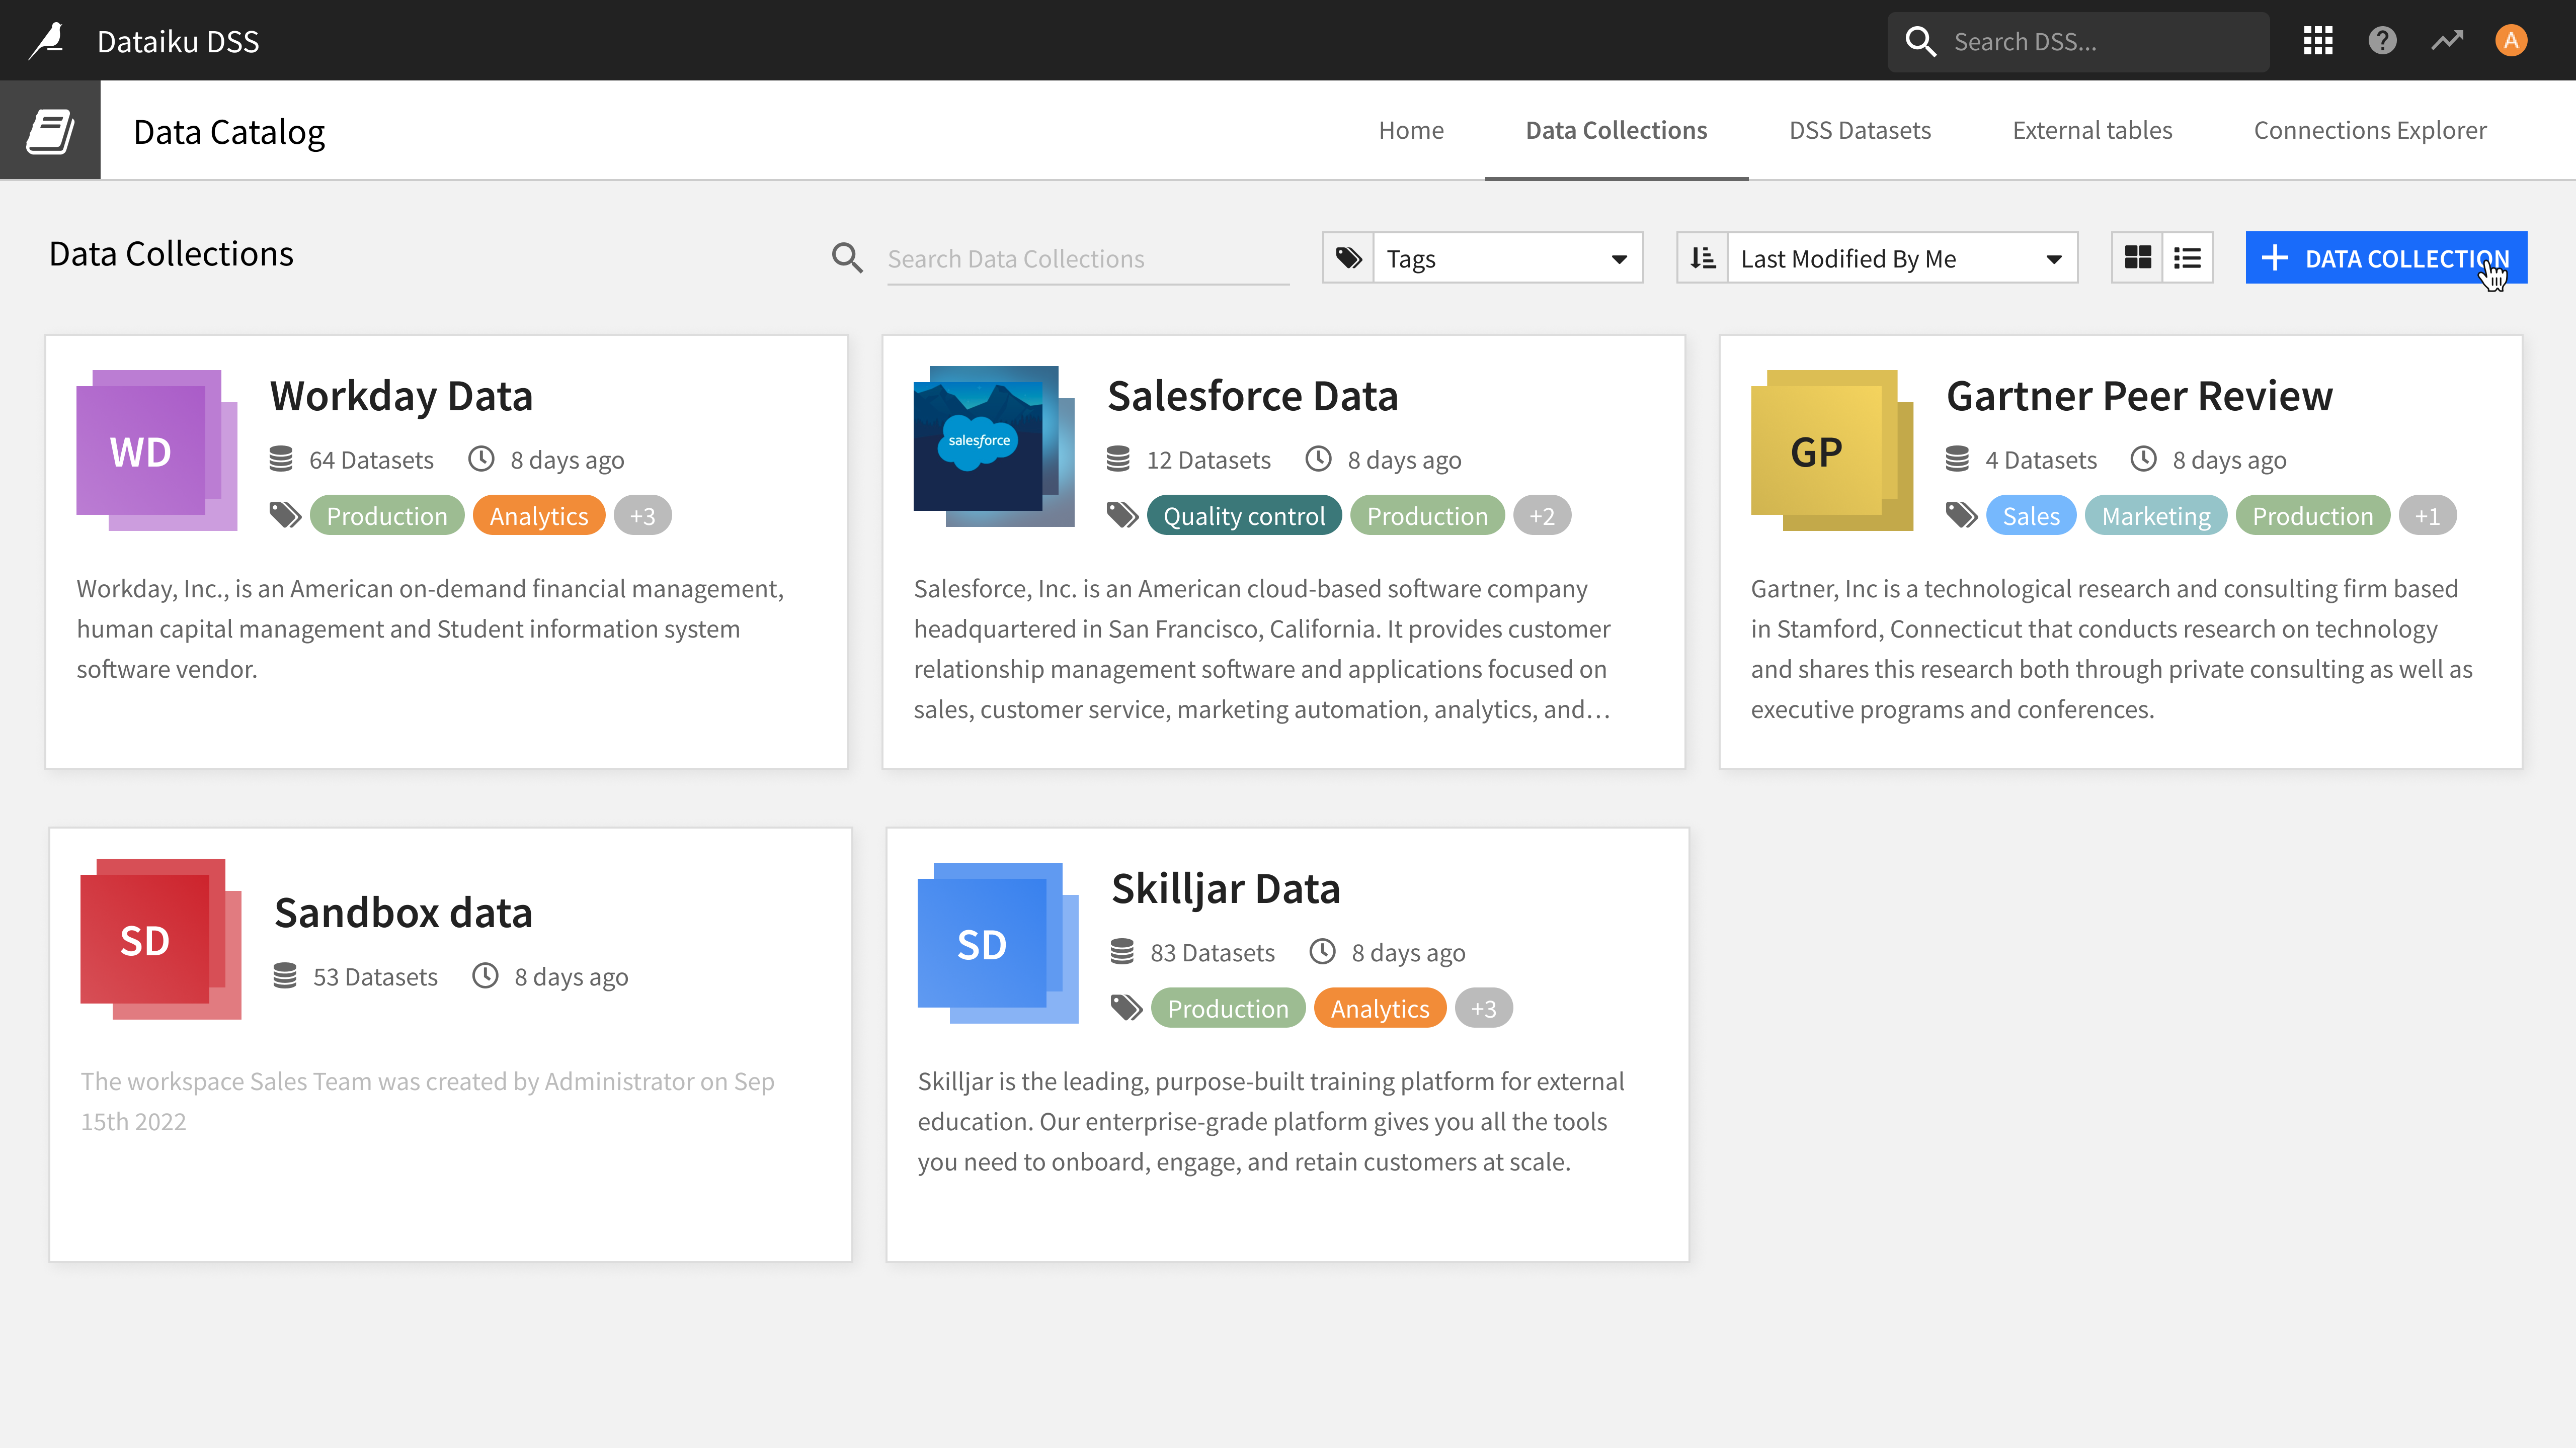Click the Data Catalog book icon
2576x1448 pixels.
(x=50, y=131)
